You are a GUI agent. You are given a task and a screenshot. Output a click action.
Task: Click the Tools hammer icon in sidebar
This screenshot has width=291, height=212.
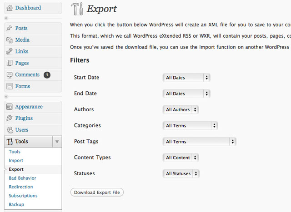(10, 141)
